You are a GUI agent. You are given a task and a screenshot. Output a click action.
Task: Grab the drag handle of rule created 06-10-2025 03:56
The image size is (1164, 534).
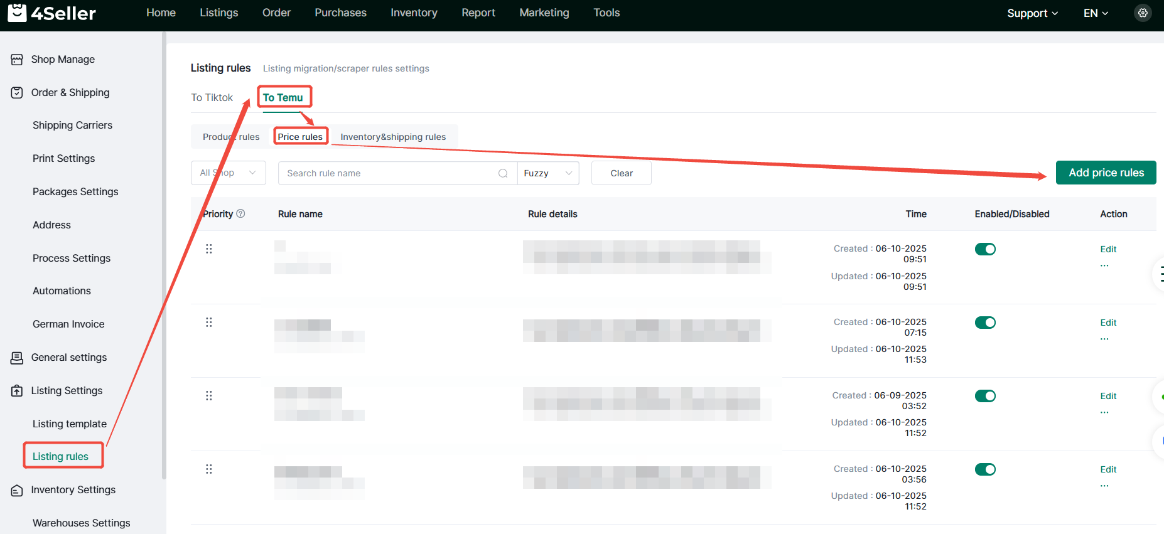(209, 469)
